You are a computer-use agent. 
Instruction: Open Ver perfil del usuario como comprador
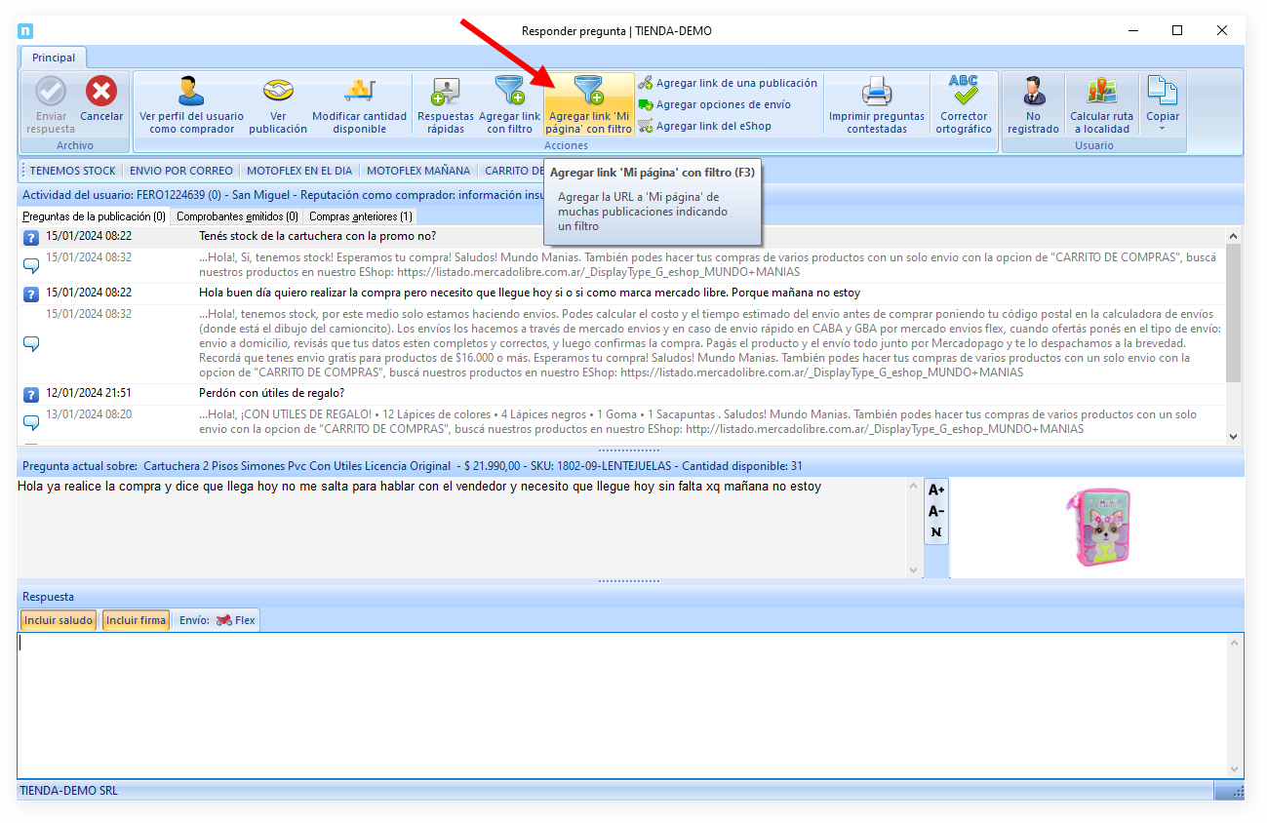[x=191, y=105]
